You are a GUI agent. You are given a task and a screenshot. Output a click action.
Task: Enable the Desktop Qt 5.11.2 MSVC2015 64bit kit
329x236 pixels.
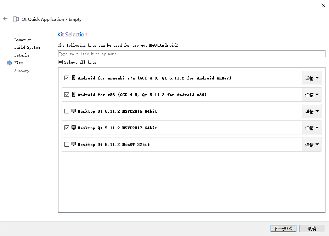pos(67,111)
